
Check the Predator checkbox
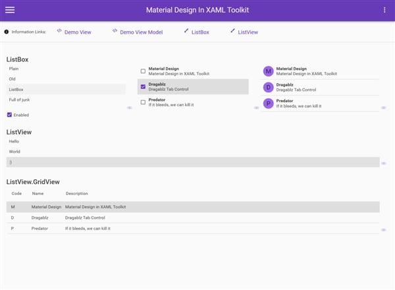point(143,102)
